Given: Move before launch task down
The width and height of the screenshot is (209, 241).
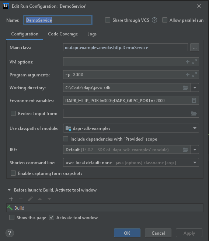Looking at the screenshot, I should (x=49, y=199).
